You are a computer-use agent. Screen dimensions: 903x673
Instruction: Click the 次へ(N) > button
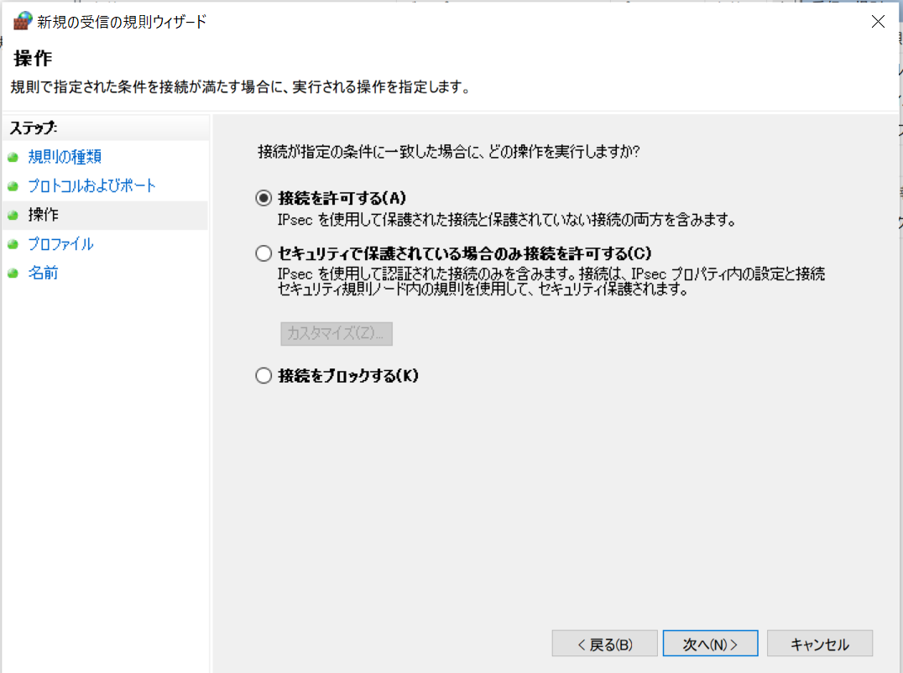pos(710,643)
